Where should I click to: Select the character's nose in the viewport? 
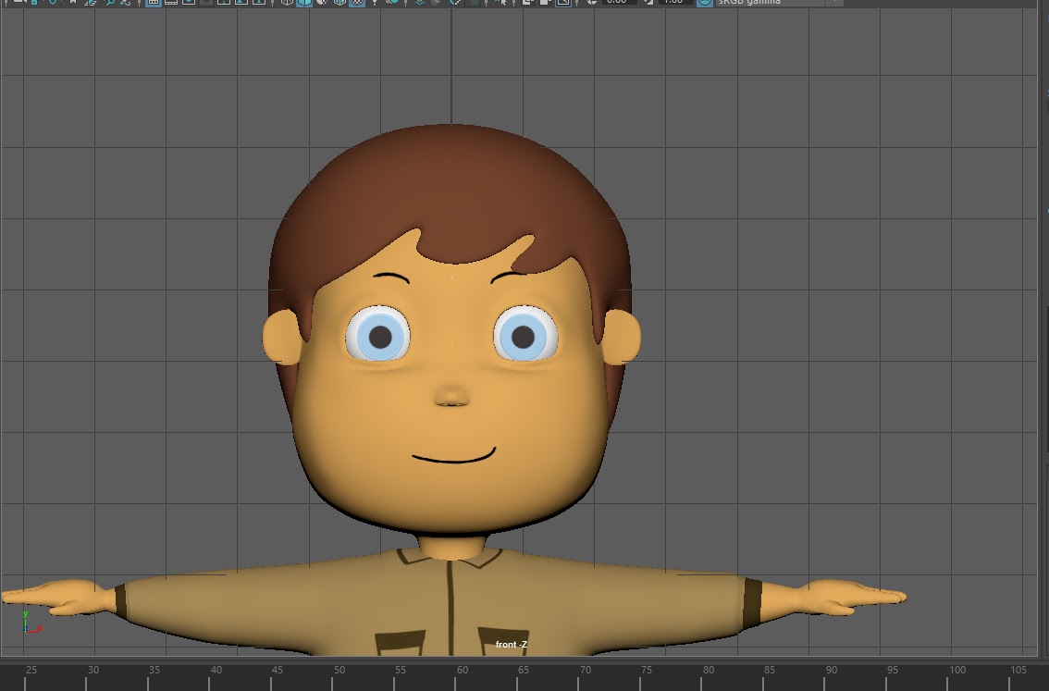pos(451,395)
